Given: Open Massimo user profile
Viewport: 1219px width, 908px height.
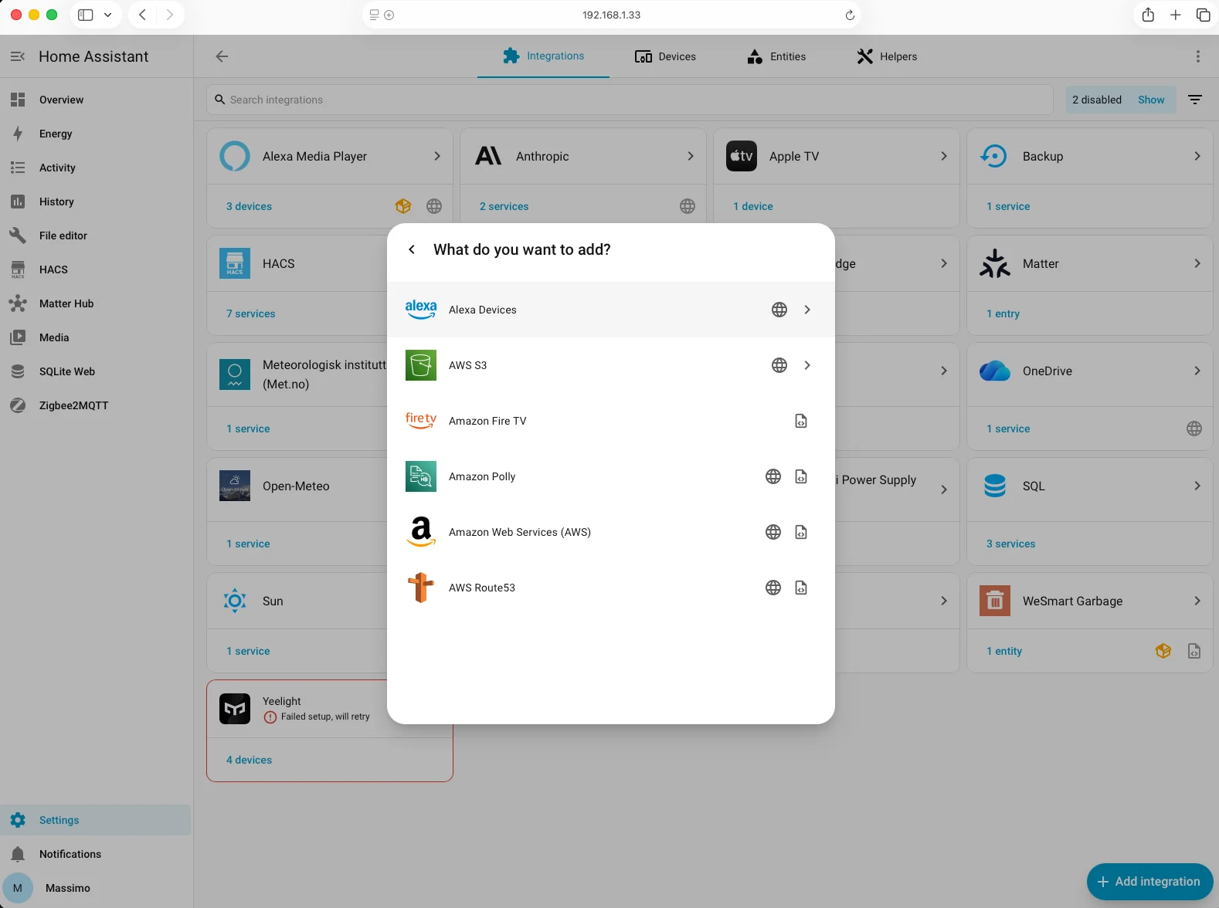Looking at the screenshot, I should coord(96,888).
